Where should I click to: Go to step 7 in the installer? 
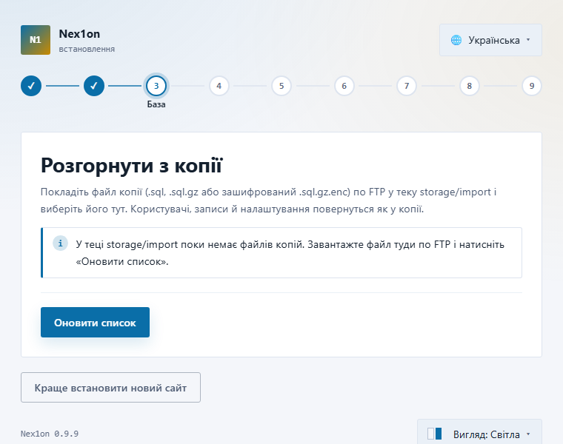pos(407,86)
